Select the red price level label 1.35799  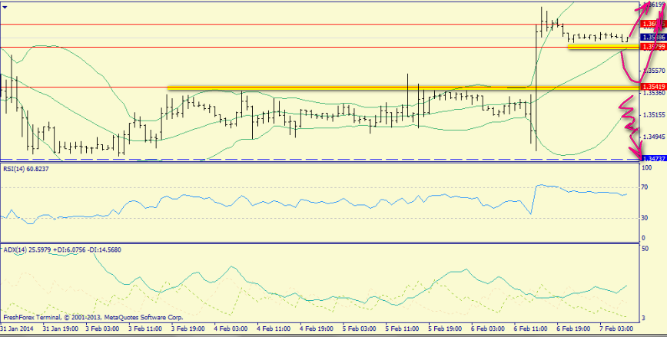click(654, 47)
